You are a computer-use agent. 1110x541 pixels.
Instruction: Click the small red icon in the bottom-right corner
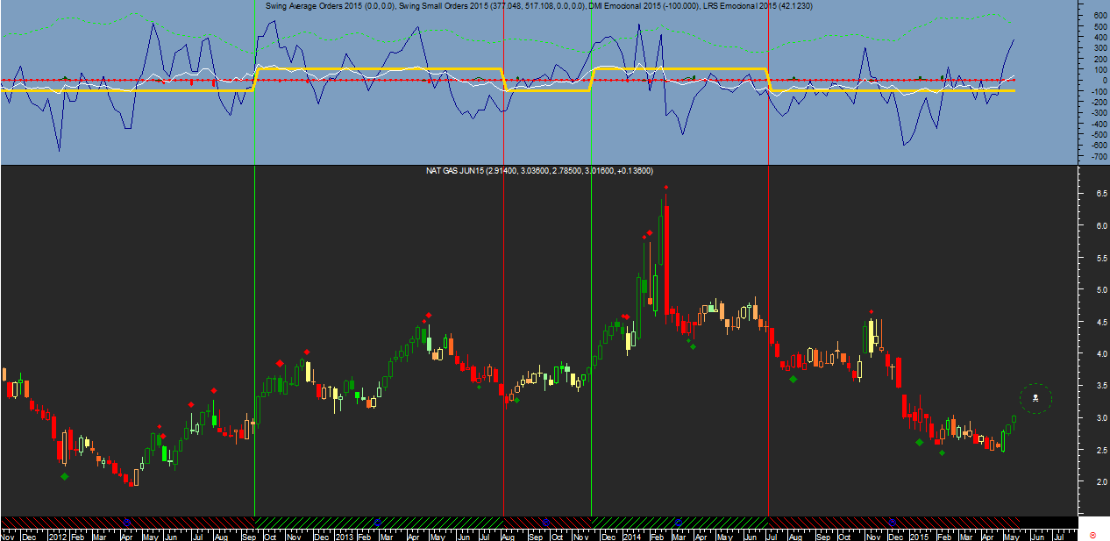[x=1092, y=534]
